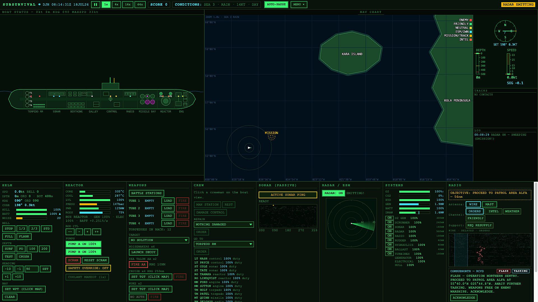Set time speed to 64x
Viewport: 538px width, 302px height.
tap(140, 4)
